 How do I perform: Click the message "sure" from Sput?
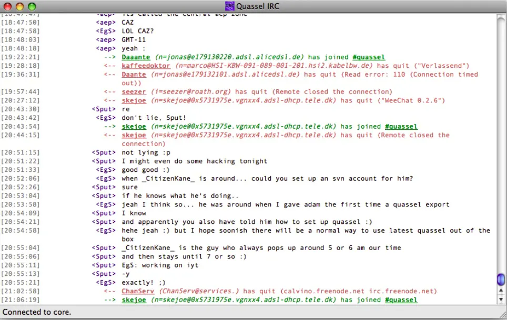tap(130, 187)
